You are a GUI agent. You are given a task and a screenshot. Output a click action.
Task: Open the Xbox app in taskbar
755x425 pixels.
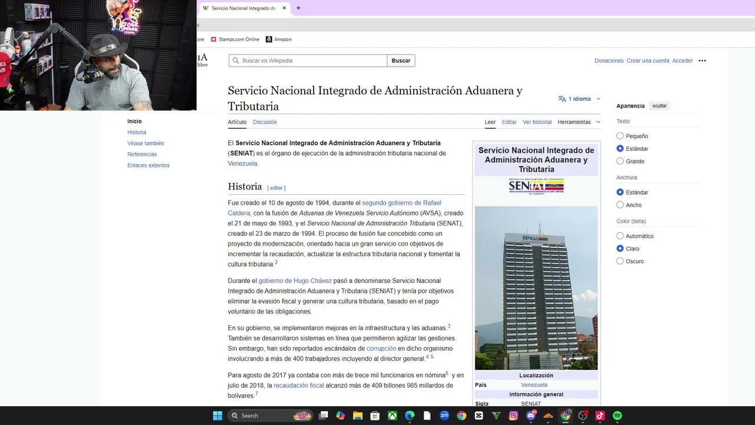tap(392, 416)
